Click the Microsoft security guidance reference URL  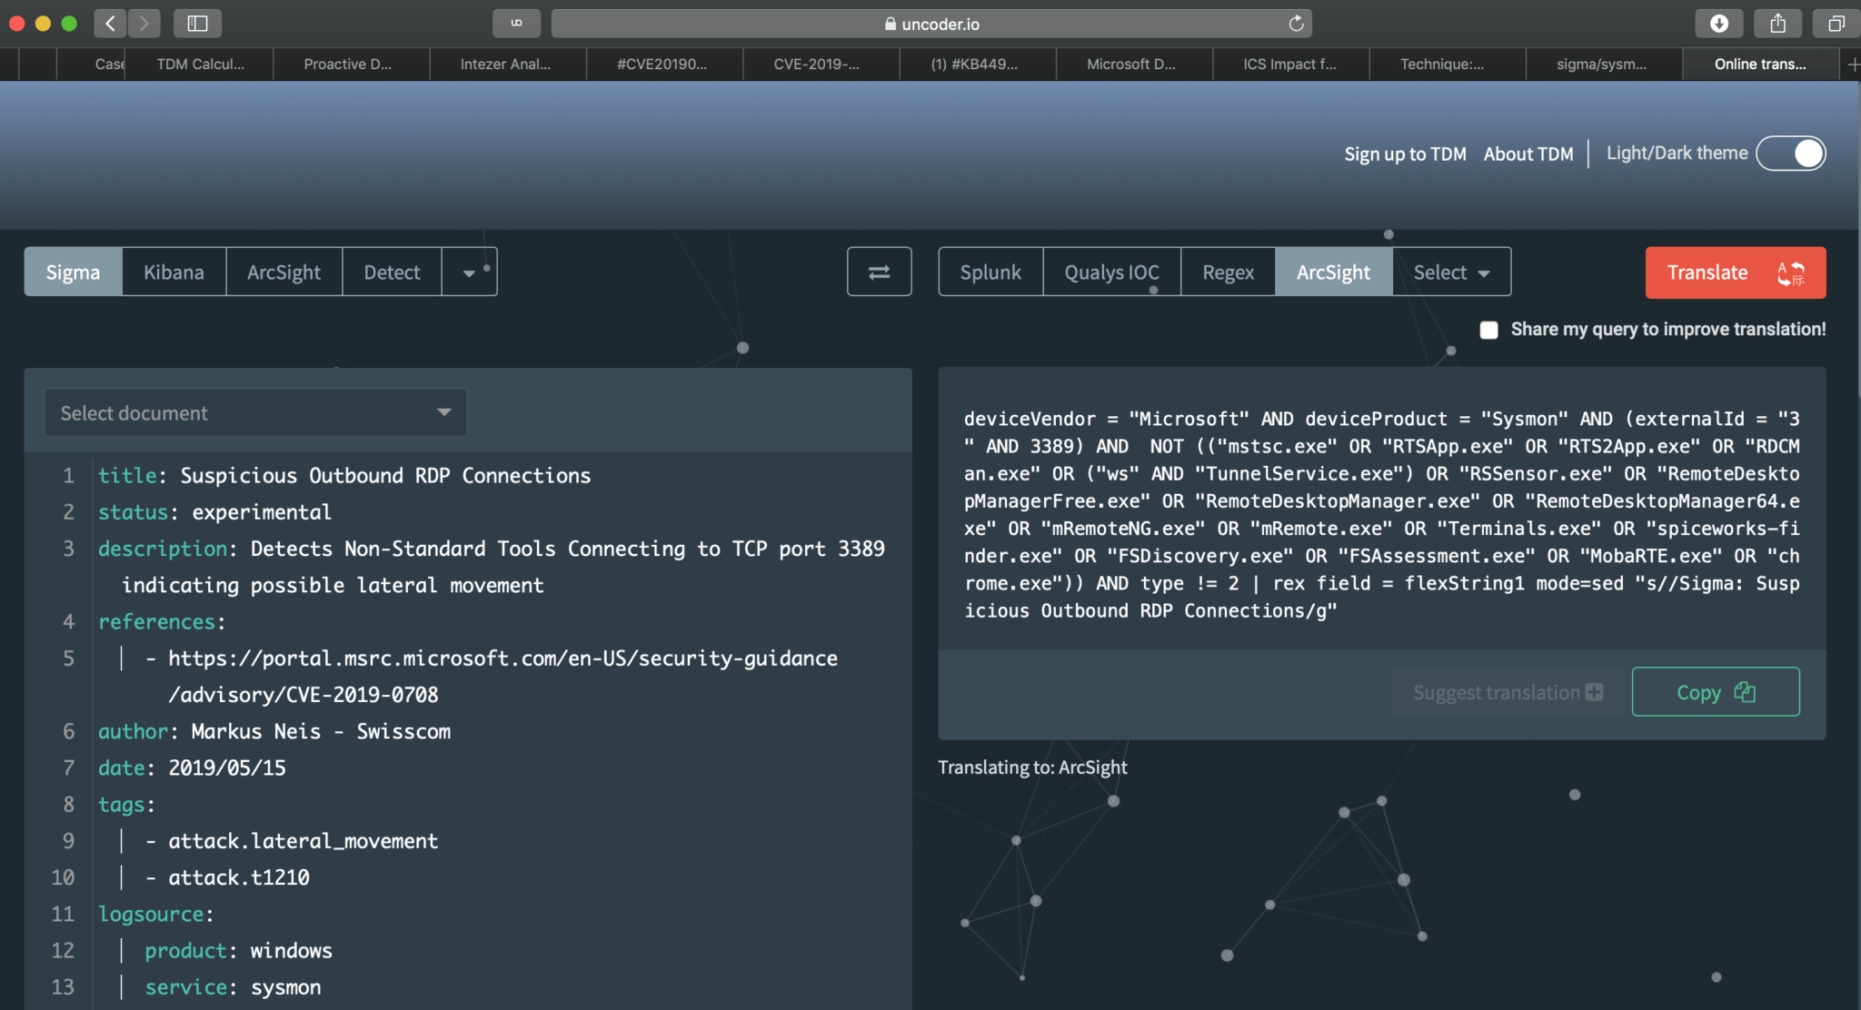click(503, 658)
